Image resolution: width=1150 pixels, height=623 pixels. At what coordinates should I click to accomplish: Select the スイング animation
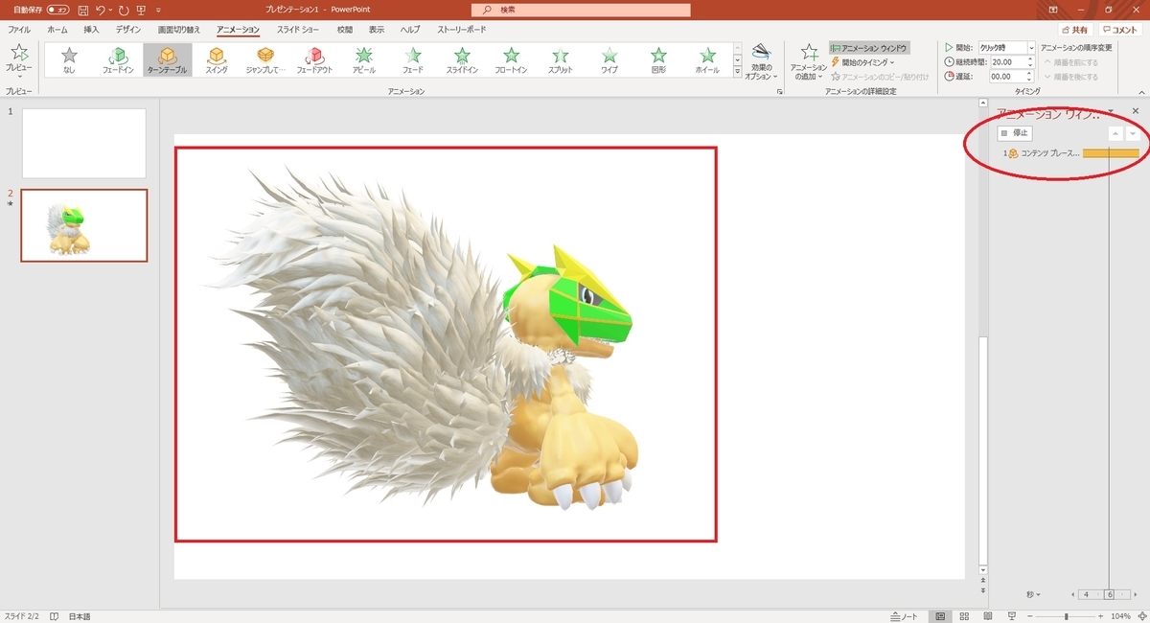217,61
